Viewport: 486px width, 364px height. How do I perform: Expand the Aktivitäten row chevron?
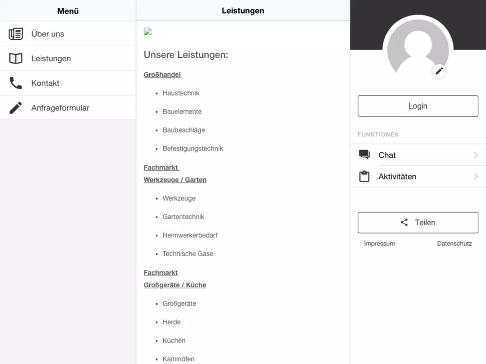click(x=476, y=177)
